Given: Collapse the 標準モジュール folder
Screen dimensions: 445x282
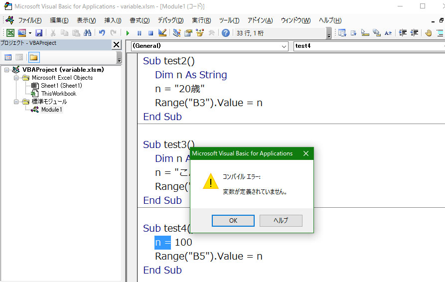Looking at the screenshot, I should coord(16,102).
